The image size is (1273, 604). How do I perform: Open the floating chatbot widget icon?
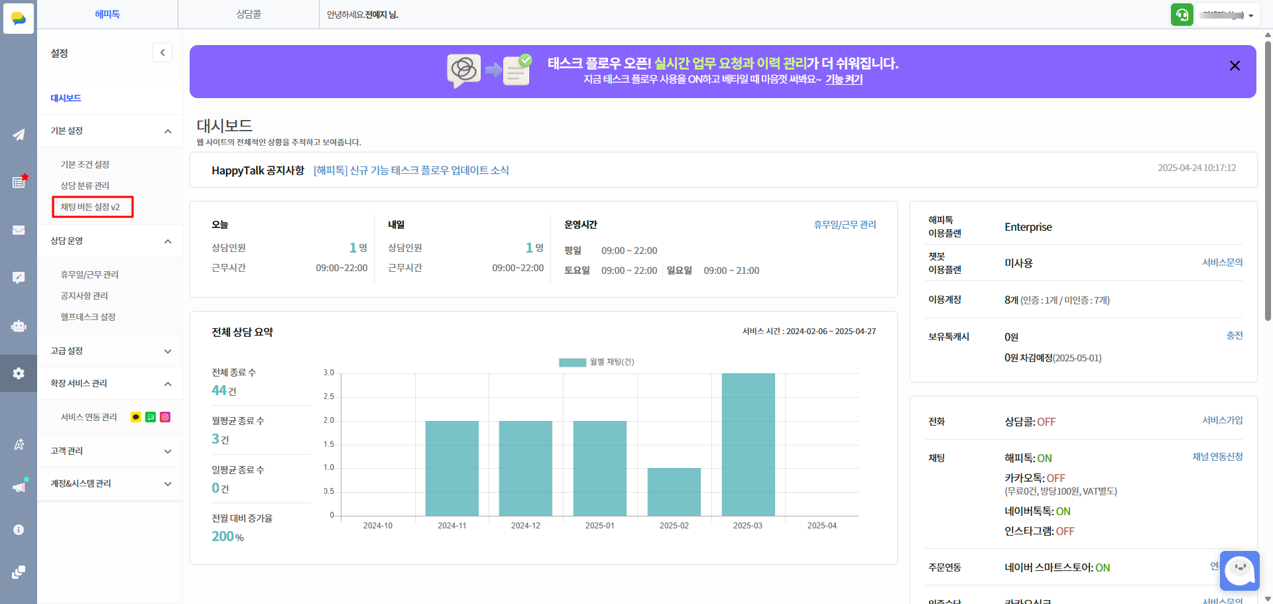click(1240, 570)
